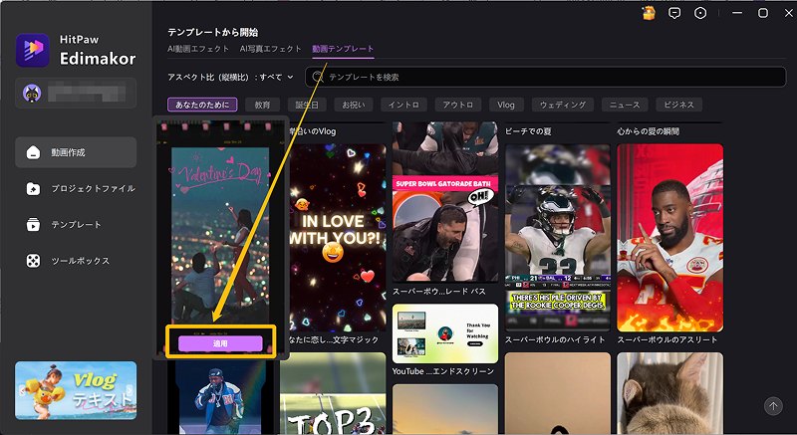Open the スーパーボウルのハイライト template thumbnail
Screen dimensions: 797x435
pyautogui.click(x=558, y=238)
